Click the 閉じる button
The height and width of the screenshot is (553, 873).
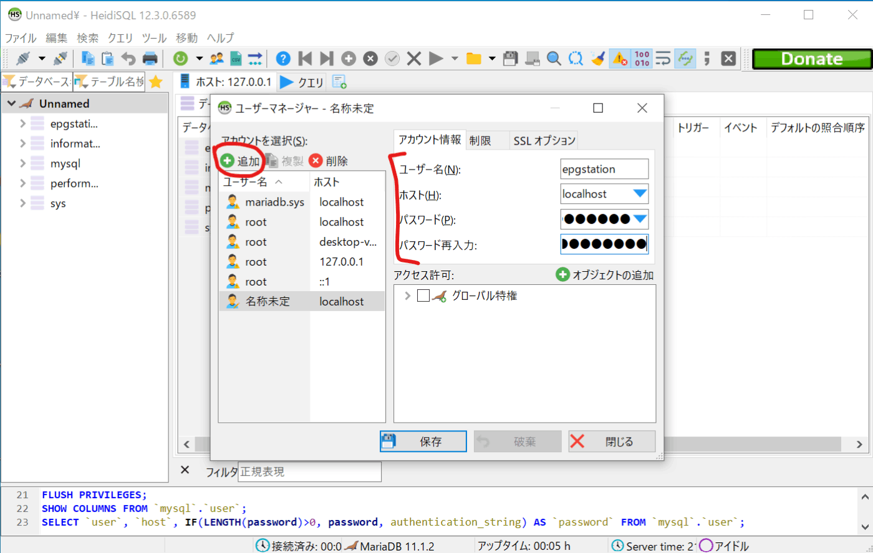(x=612, y=441)
